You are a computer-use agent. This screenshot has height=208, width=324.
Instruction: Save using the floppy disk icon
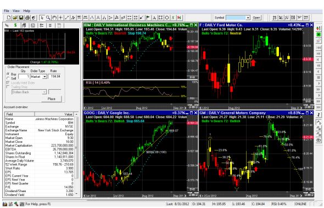coord(21,18)
